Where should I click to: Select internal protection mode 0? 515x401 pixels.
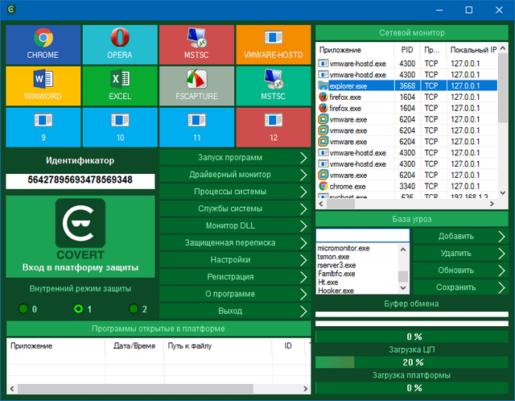coord(24,309)
